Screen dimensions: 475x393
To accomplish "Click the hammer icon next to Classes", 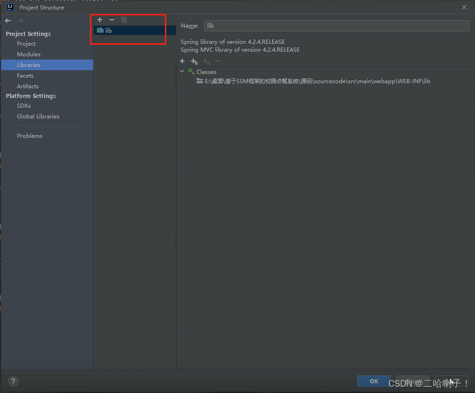I will click(x=191, y=72).
